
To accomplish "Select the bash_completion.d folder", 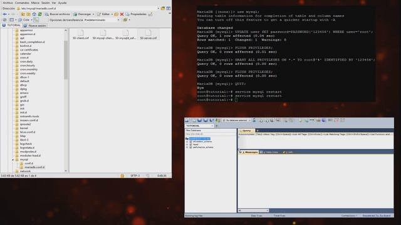I will click(32, 42).
